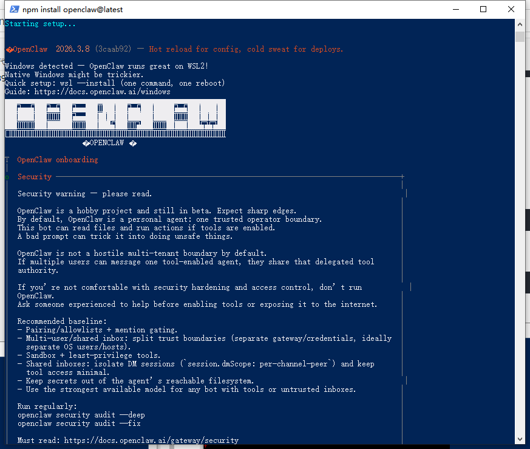Minimize the npm install window
The height and width of the screenshot is (449, 530).
456,9
